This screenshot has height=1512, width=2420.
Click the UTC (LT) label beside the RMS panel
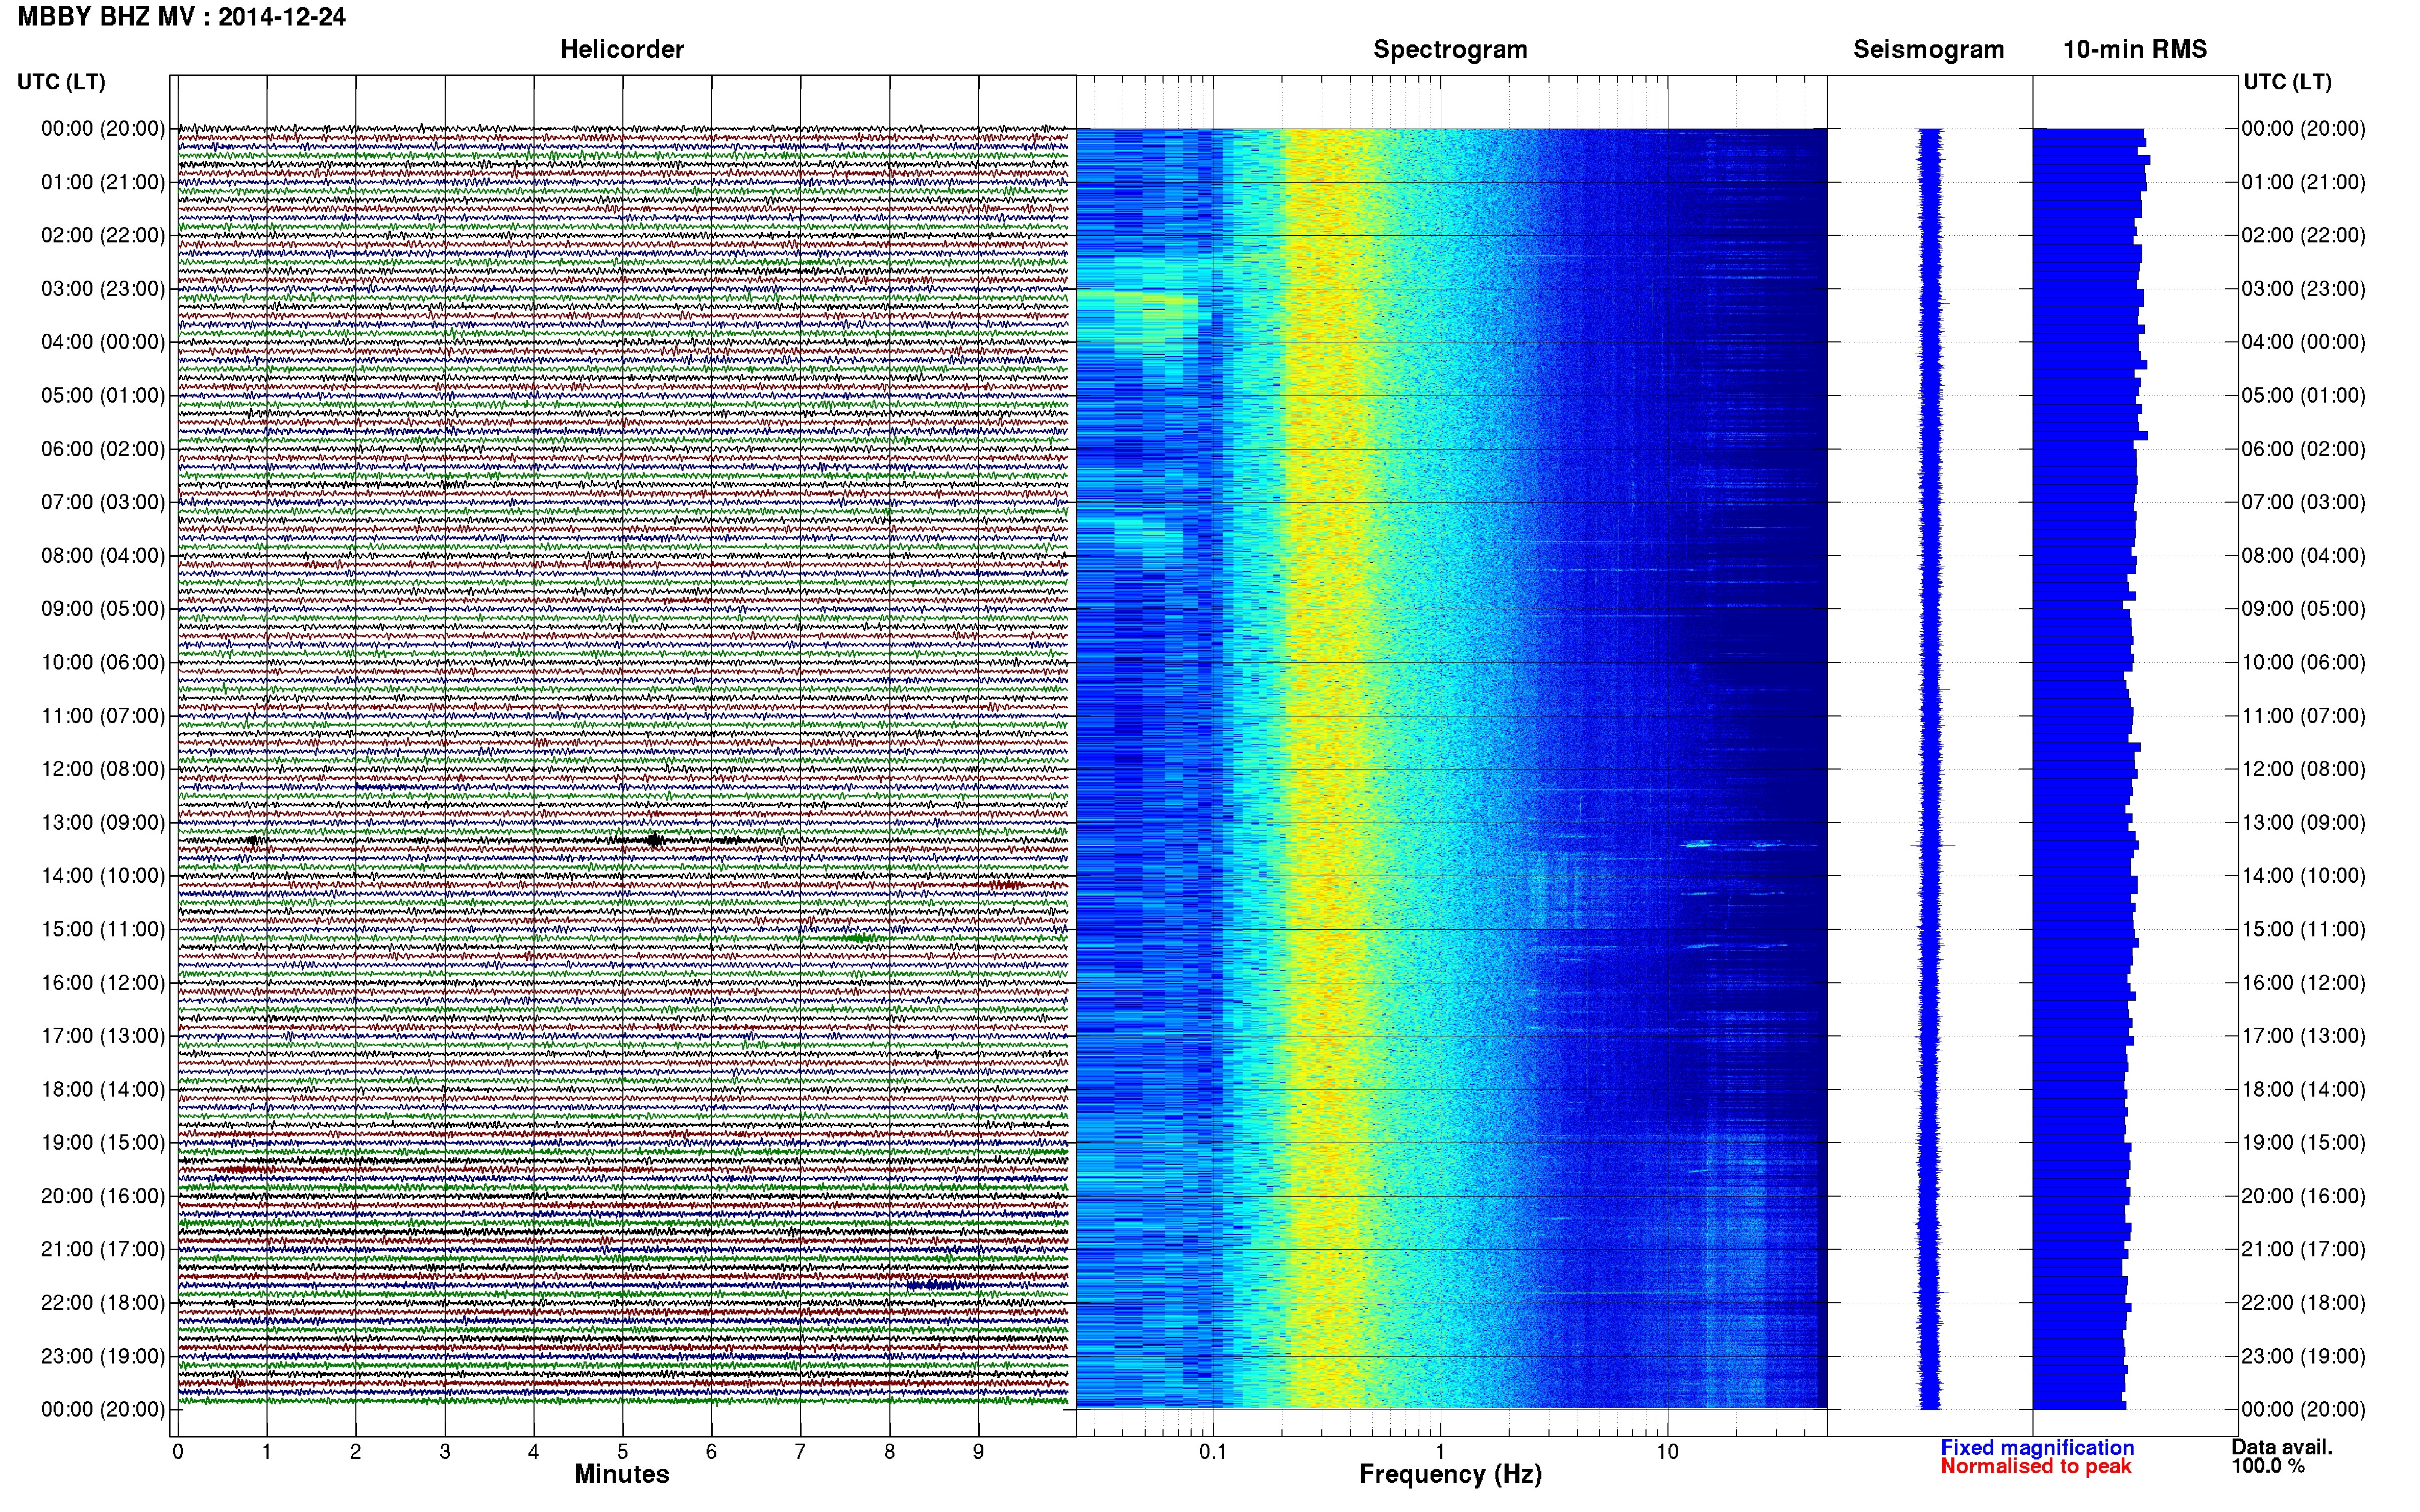(2287, 82)
